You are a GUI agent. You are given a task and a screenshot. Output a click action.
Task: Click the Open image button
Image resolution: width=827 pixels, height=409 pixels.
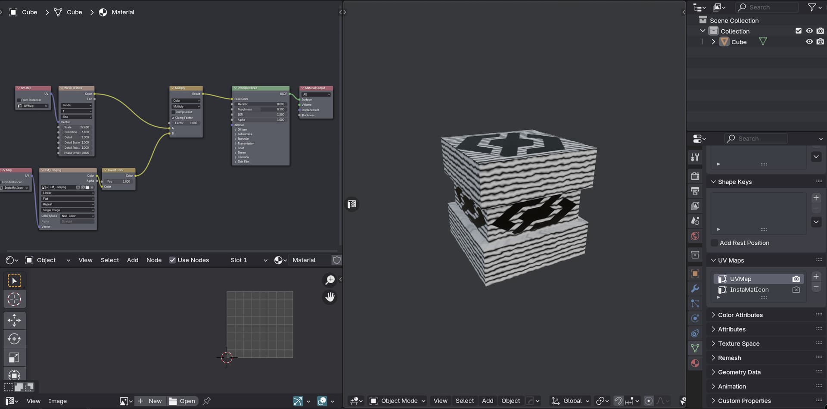183,401
